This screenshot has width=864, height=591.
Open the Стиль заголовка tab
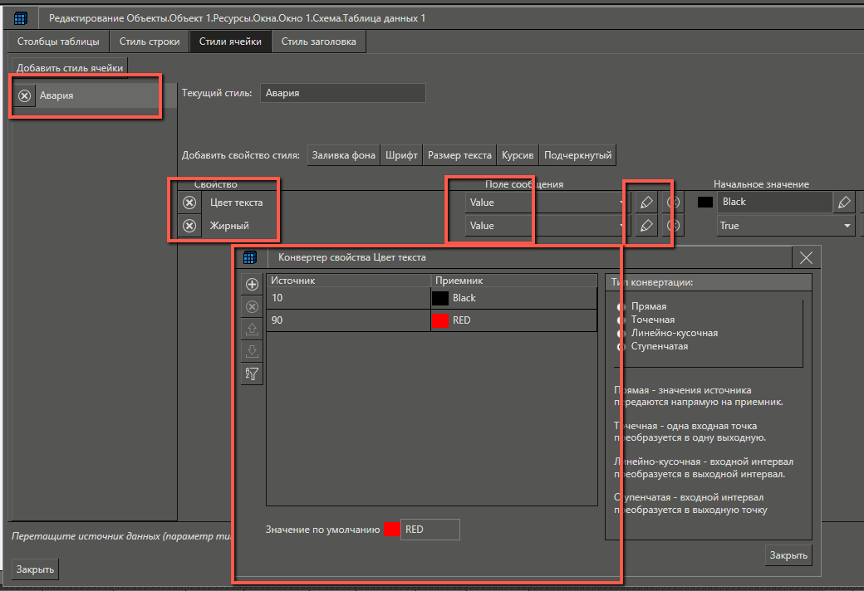[x=318, y=42]
